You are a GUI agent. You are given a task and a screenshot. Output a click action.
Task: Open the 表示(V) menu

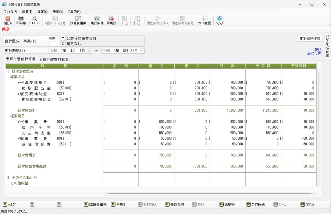[x=58, y=12]
